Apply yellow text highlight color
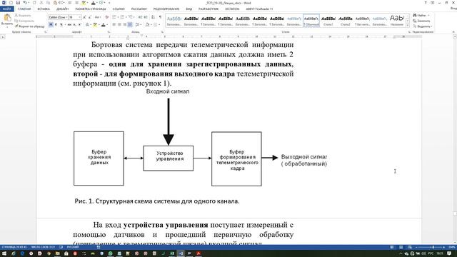457x257 pixels. [x=95, y=25]
